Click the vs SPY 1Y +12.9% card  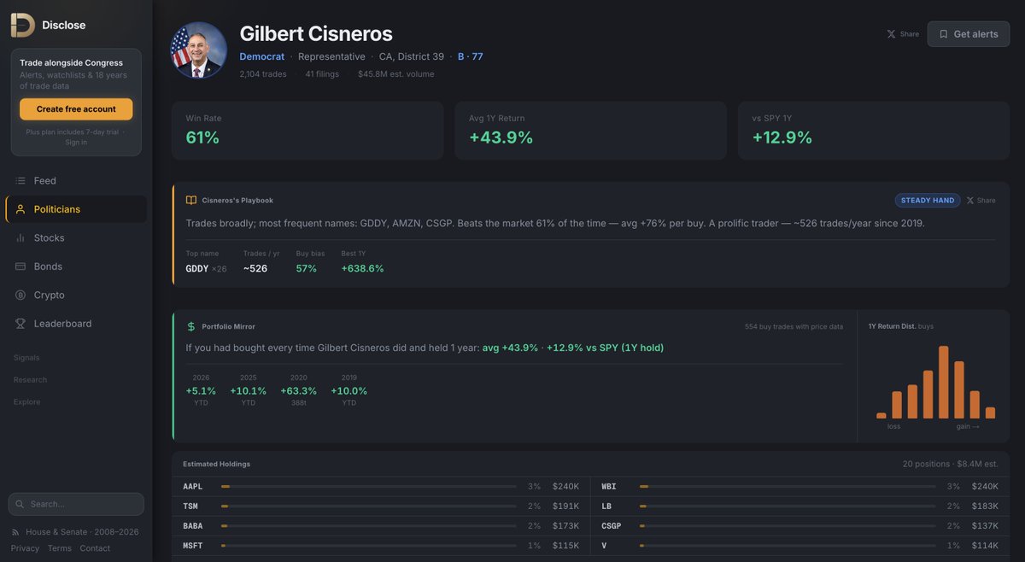[874, 131]
